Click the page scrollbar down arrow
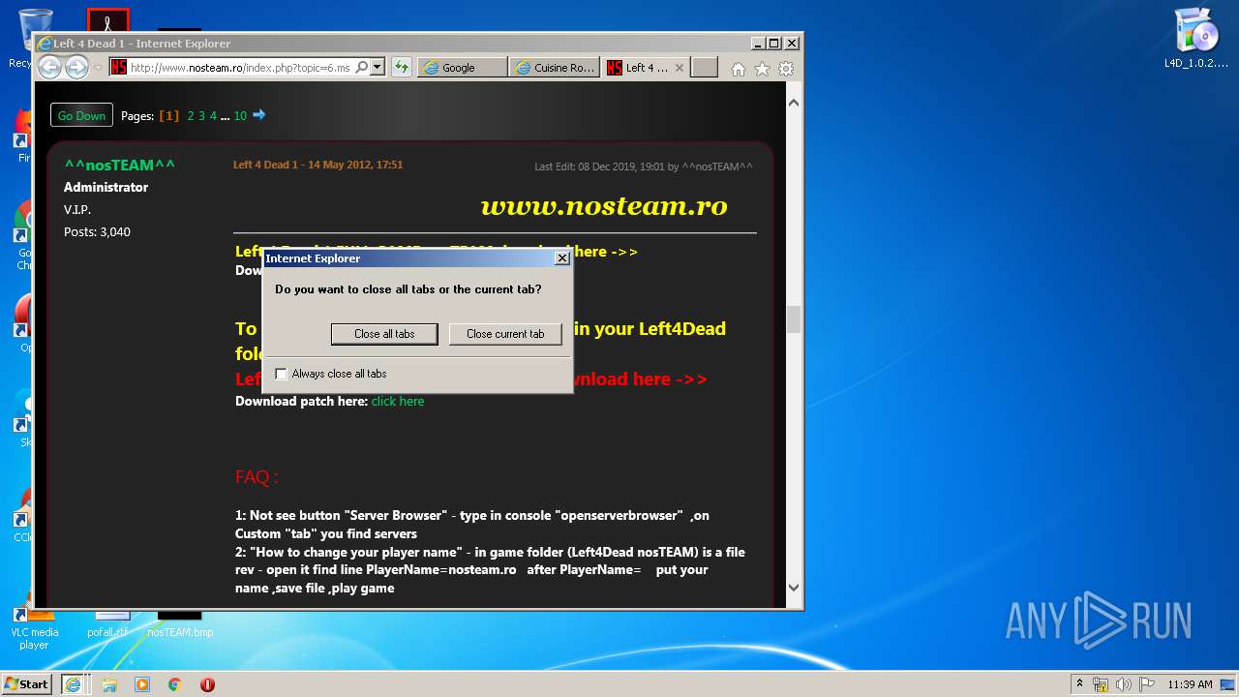The image size is (1239, 697). (794, 588)
